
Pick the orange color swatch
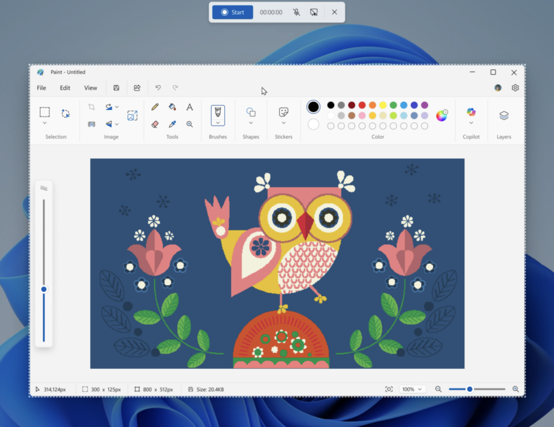click(372, 105)
